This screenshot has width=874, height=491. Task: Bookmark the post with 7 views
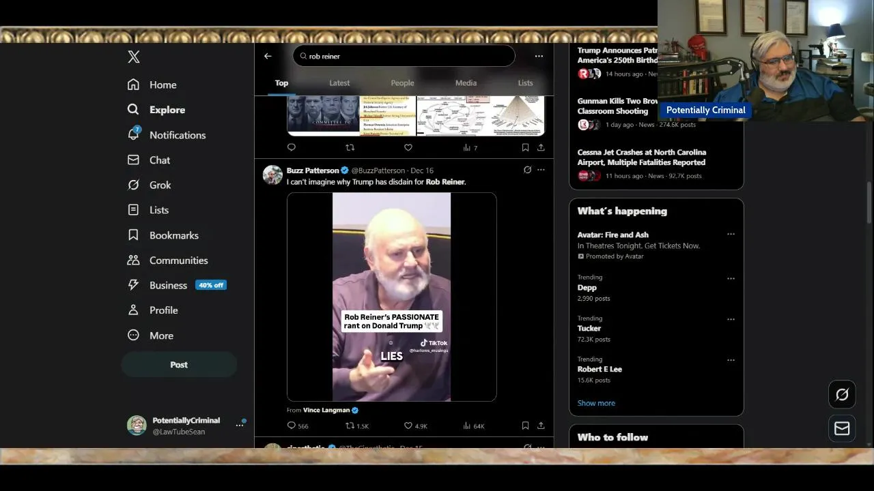pos(525,147)
